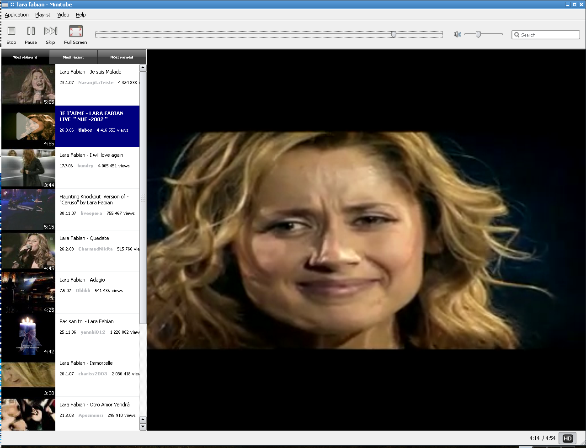The image size is (586, 448).
Task: Open the Playlist menu
Action: pyautogui.click(x=43, y=15)
